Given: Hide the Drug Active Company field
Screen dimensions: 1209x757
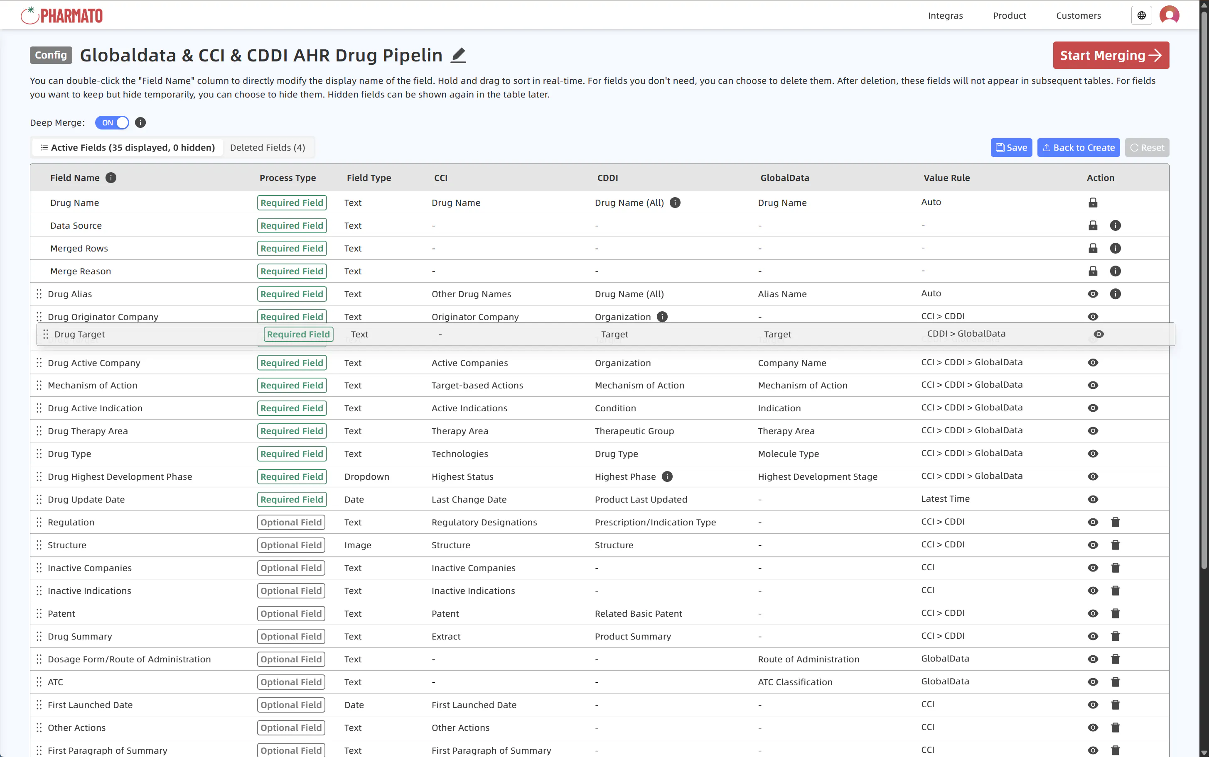Looking at the screenshot, I should pos(1093,362).
